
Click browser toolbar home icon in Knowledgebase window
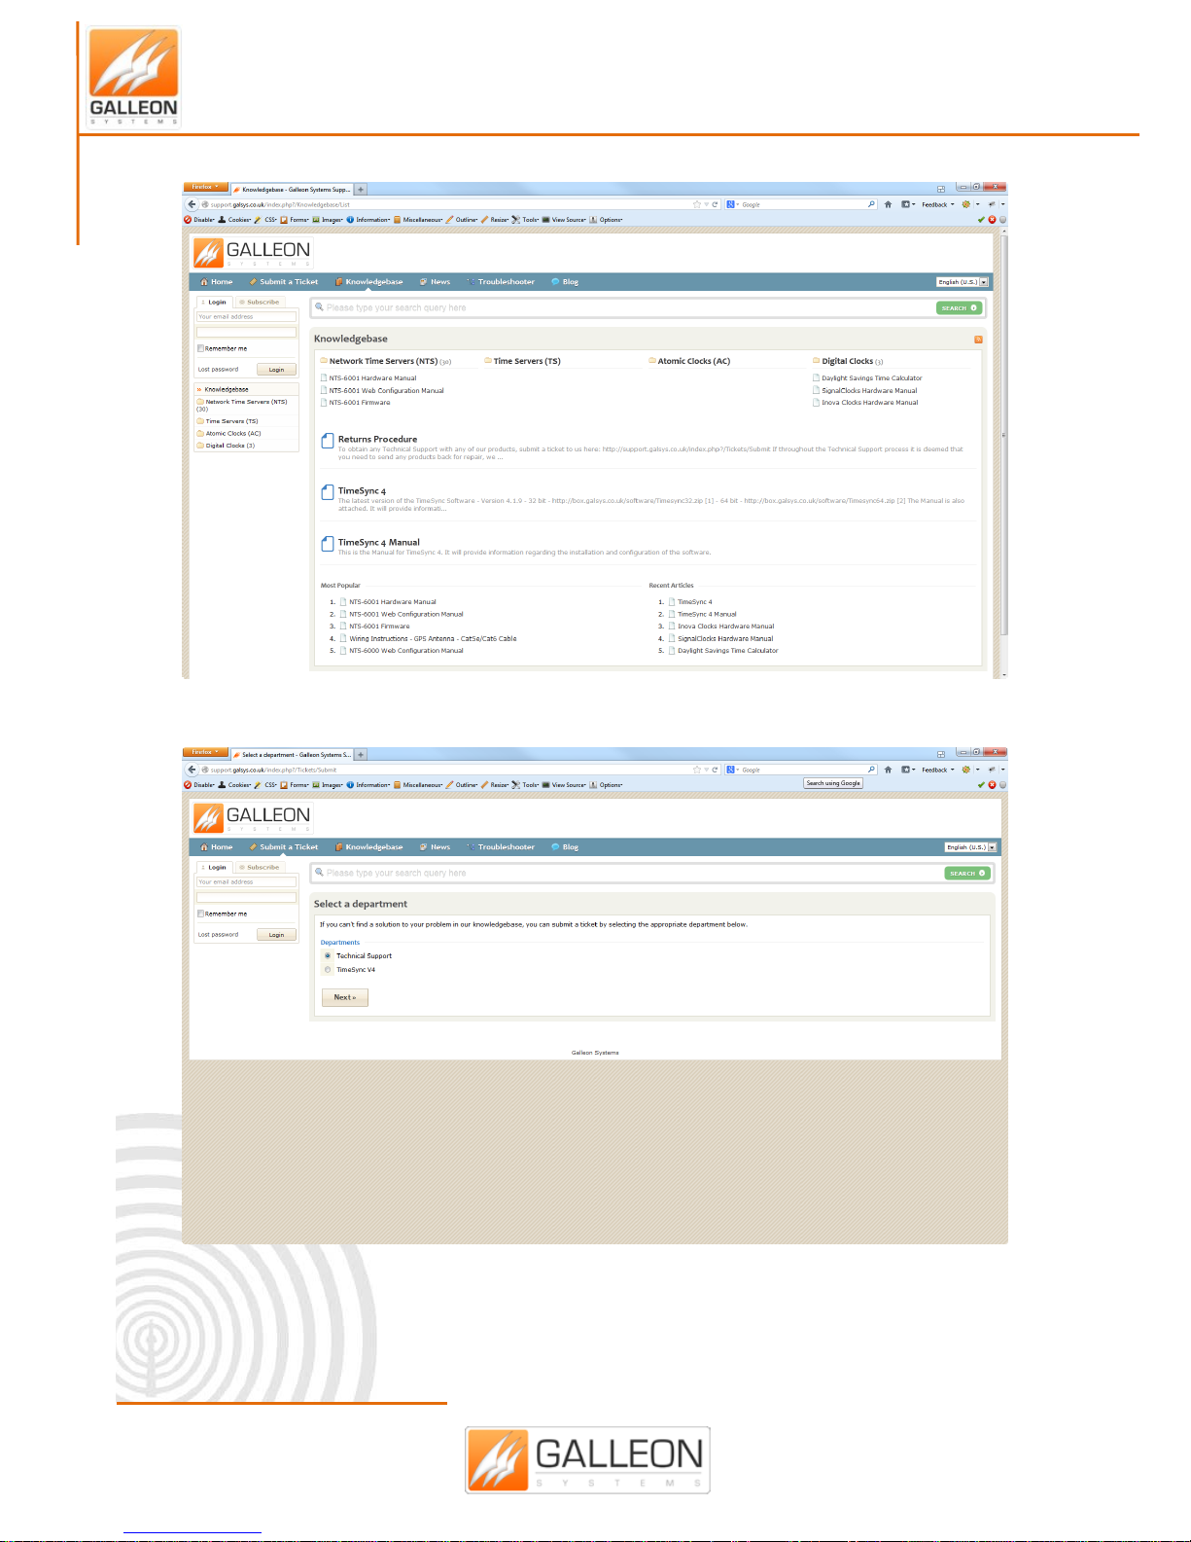pyautogui.click(x=888, y=204)
